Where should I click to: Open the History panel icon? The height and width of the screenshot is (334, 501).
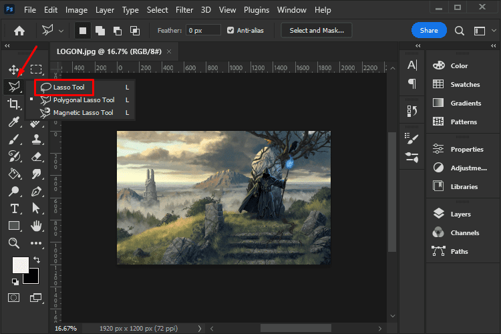(x=412, y=111)
